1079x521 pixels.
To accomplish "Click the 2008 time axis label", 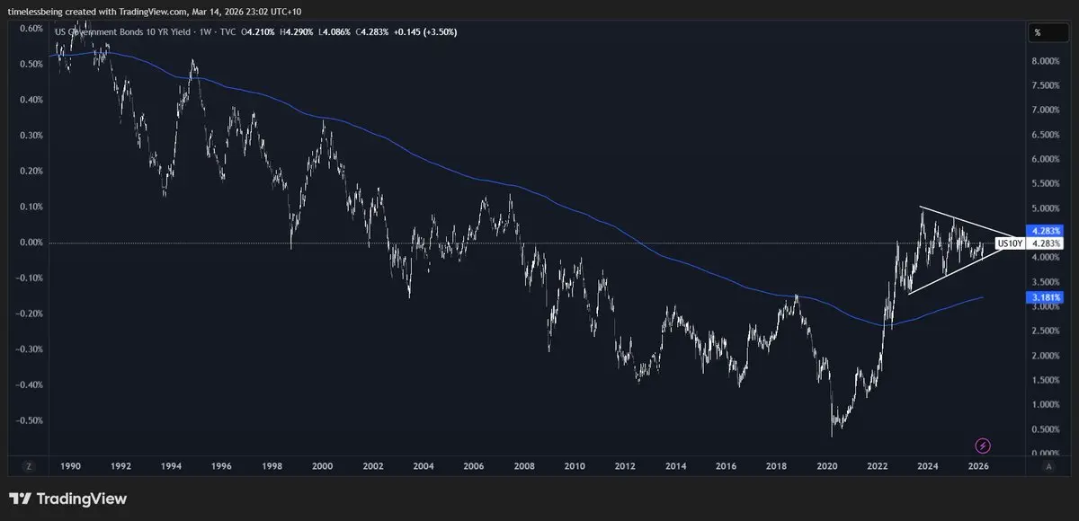I will 525,466.
